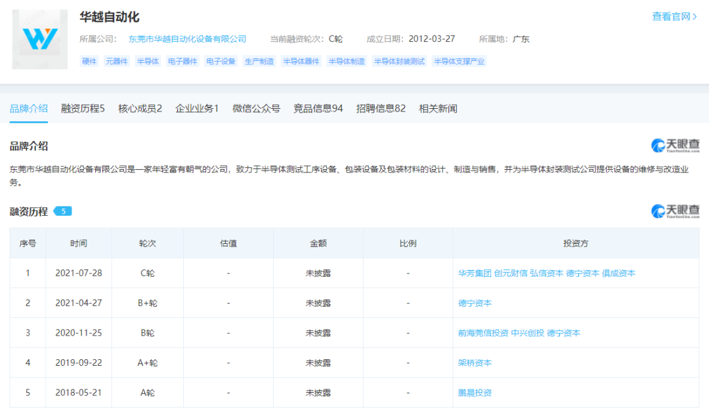Select the 半导体器件 tag

pyautogui.click(x=301, y=62)
